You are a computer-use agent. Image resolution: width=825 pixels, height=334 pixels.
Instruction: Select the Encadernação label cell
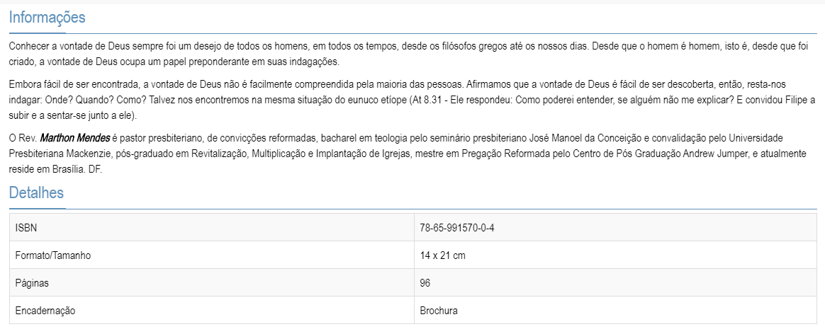[x=45, y=311]
